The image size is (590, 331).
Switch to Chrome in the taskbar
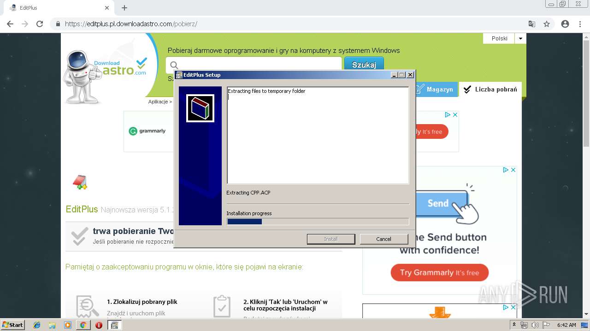(83, 325)
